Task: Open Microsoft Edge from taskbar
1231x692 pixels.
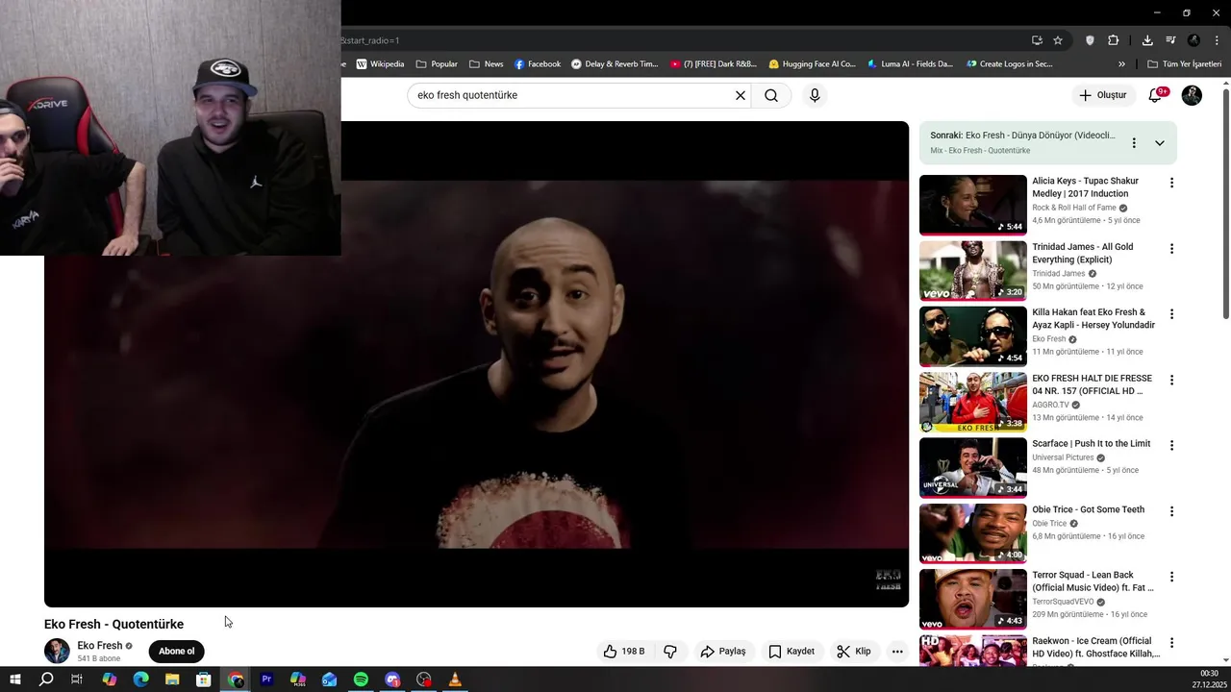Action: [140, 680]
